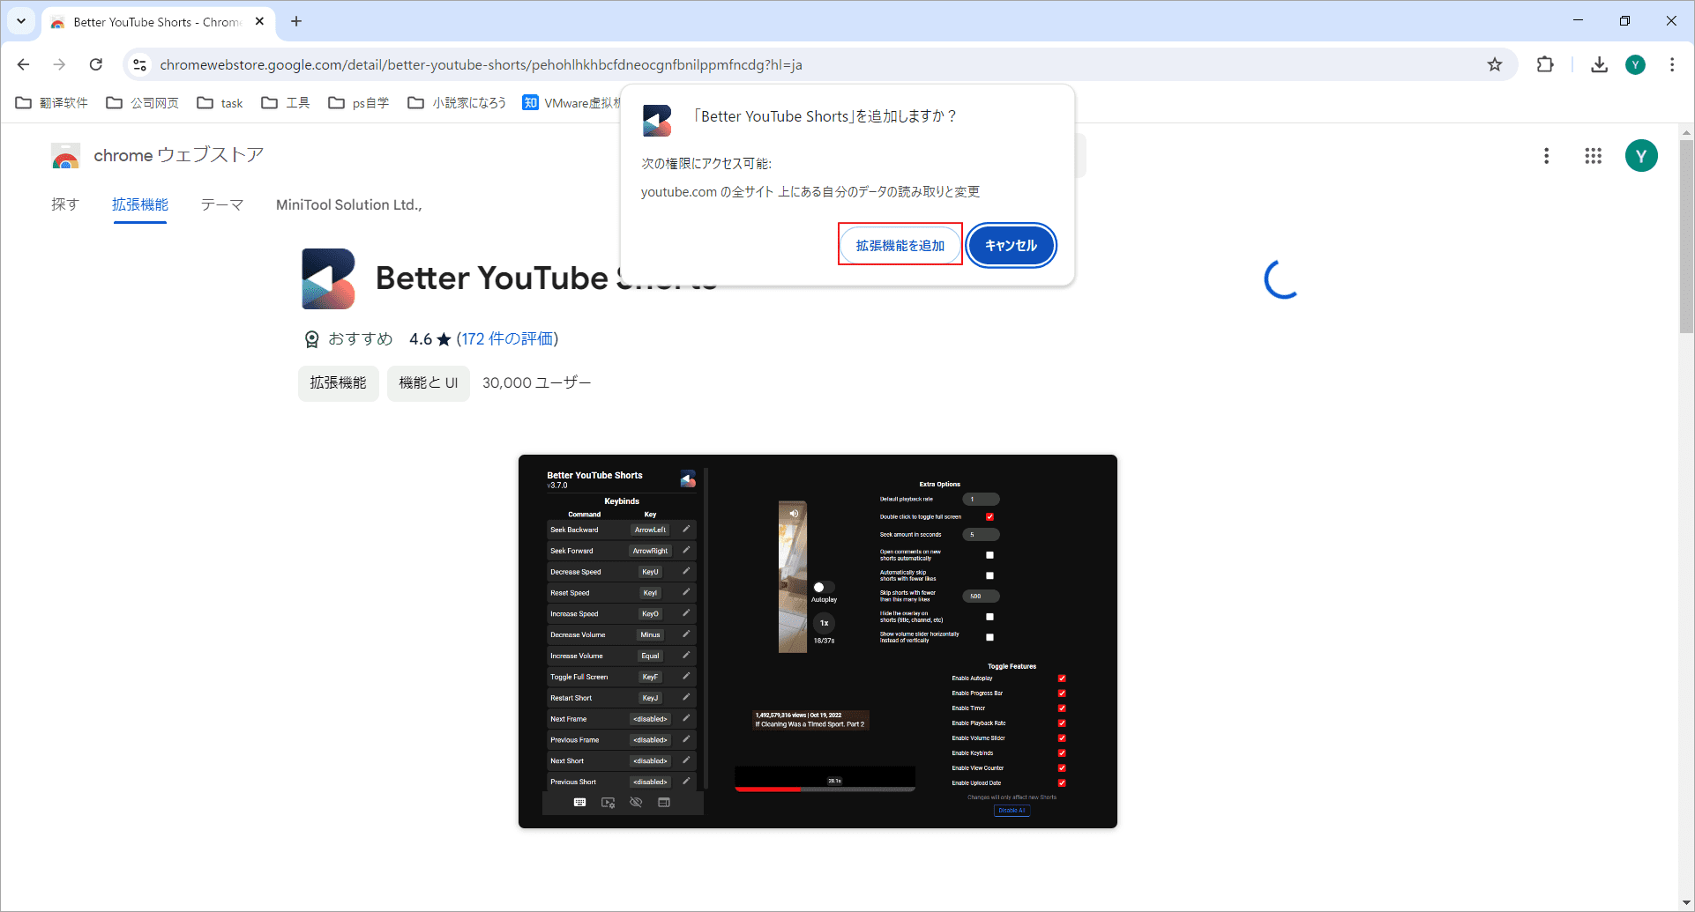Open Chrome profile avatar in toolbar
The image size is (1695, 912).
1635,64
